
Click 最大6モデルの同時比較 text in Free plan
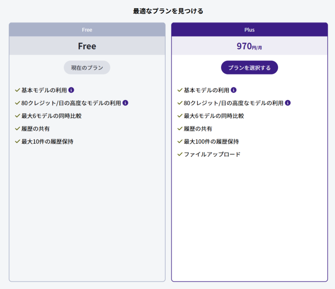(x=51, y=116)
